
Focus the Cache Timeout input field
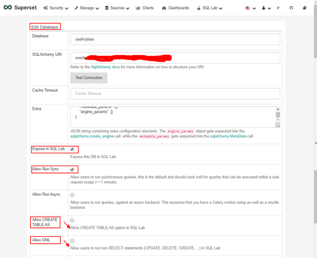(175, 93)
